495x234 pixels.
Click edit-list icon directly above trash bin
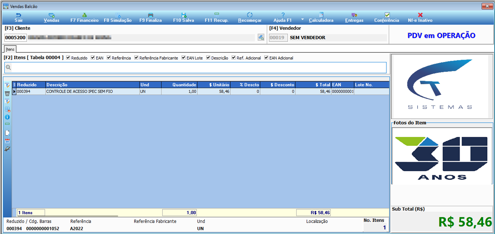(7, 85)
